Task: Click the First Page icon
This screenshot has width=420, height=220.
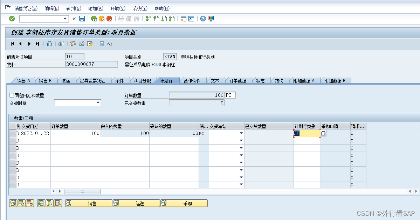Action: (149, 19)
